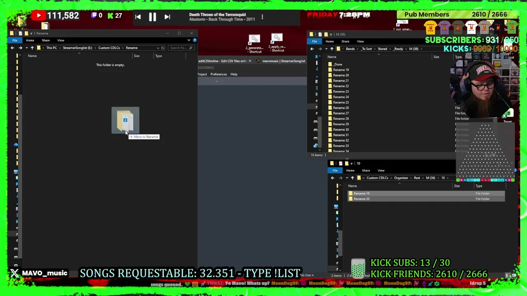
Task: Open the 3_apply_re Shortcut desktop icon
Action: click(x=277, y=43)
